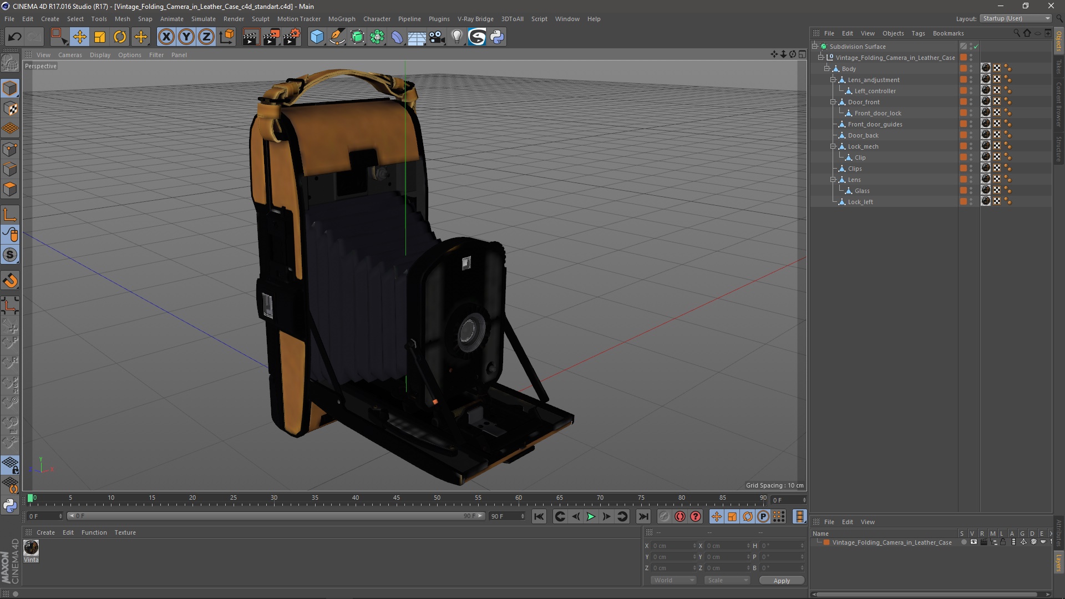
Task: Open Python script icon in toolbar
Action: pos(497,37)
